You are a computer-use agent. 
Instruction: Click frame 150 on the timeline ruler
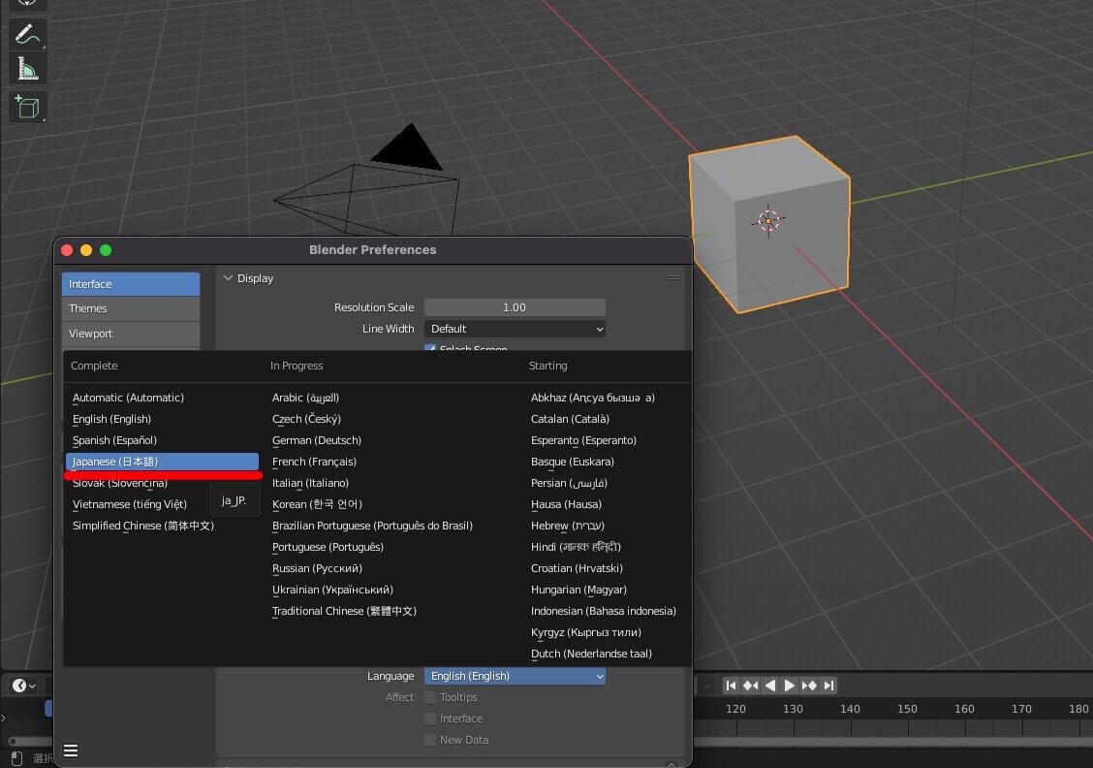[907, 709]
